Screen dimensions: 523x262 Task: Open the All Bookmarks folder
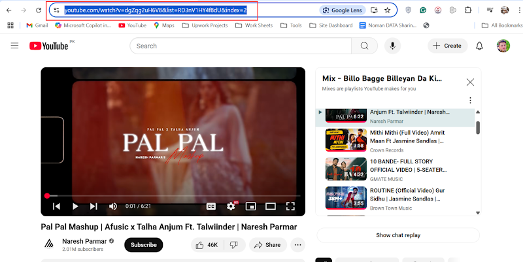tap(502, 25)
